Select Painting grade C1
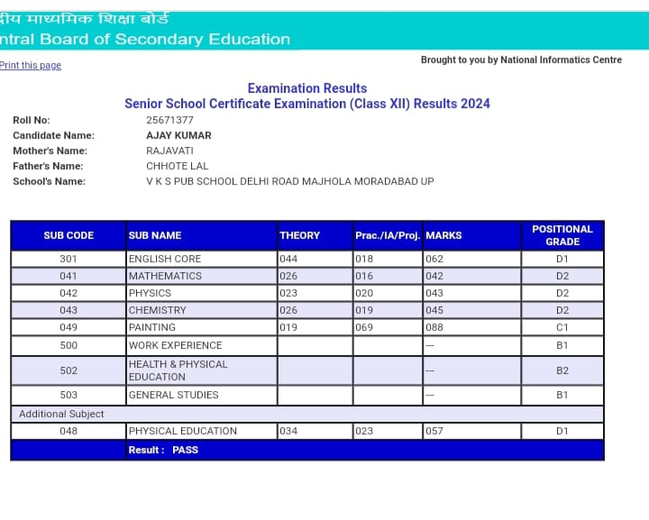 pyautogui.click(x=562, y=327)
